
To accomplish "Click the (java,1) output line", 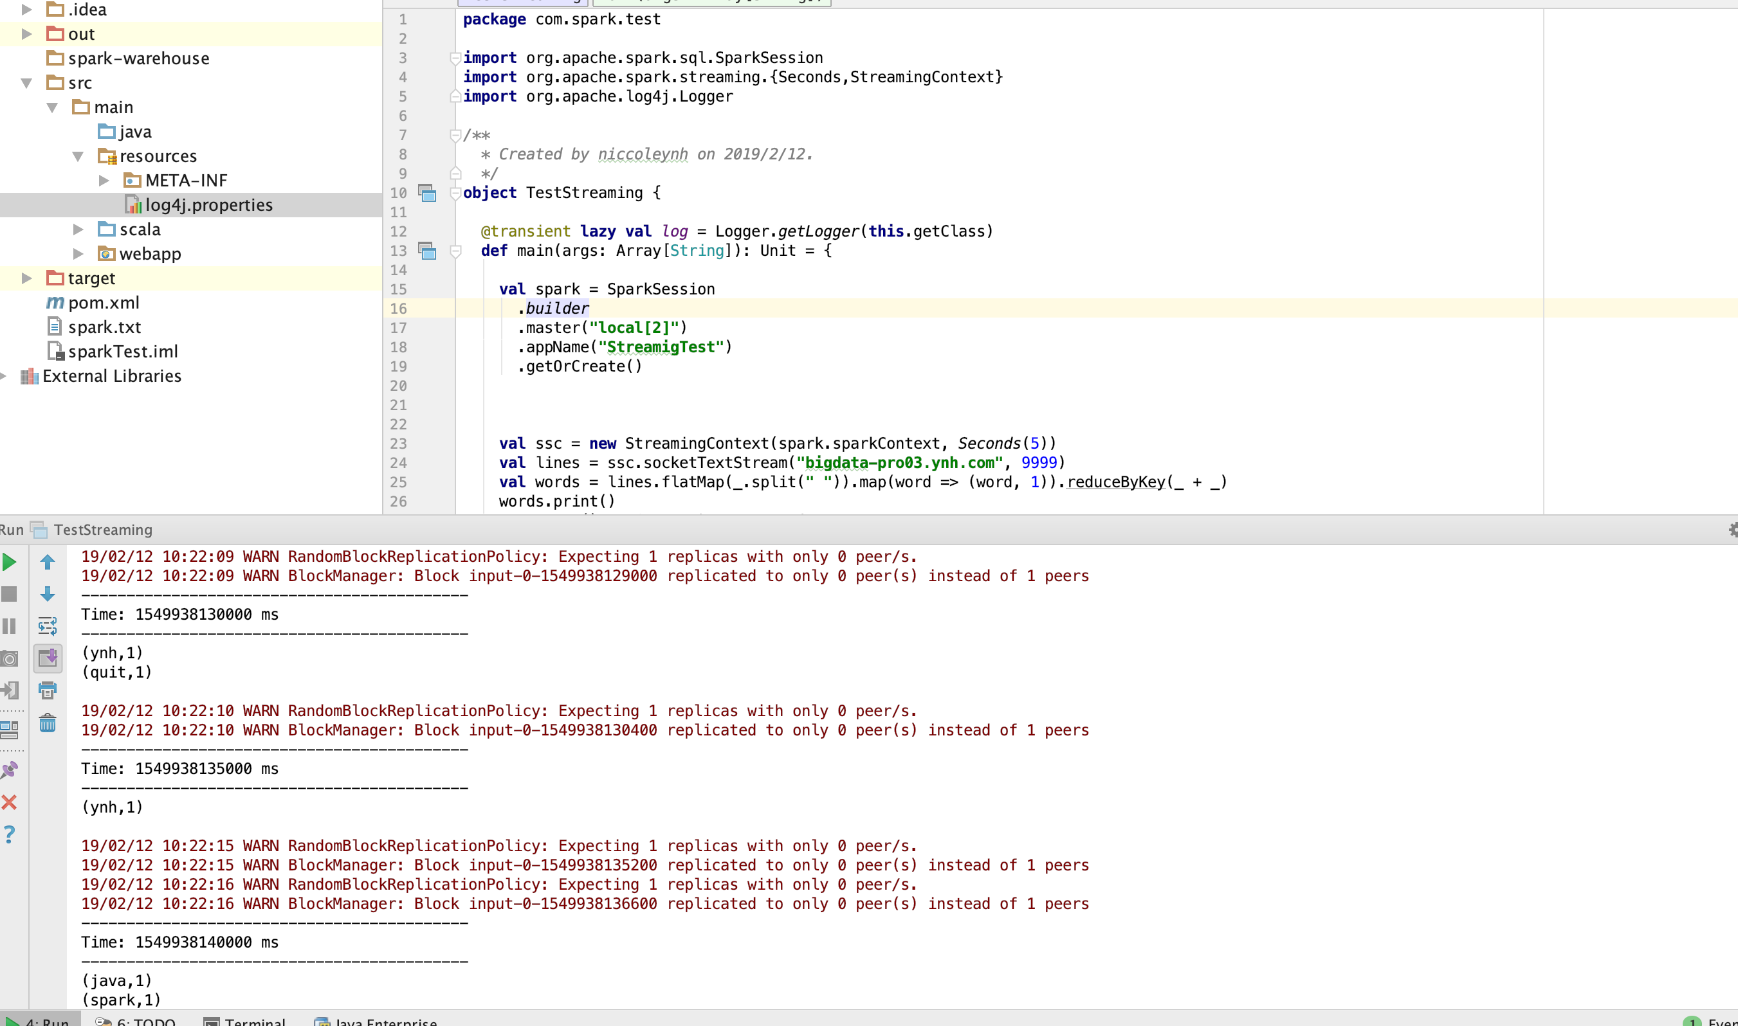I will 117,980.
